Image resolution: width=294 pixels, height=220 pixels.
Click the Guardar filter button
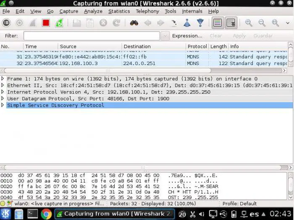[263, 36]
